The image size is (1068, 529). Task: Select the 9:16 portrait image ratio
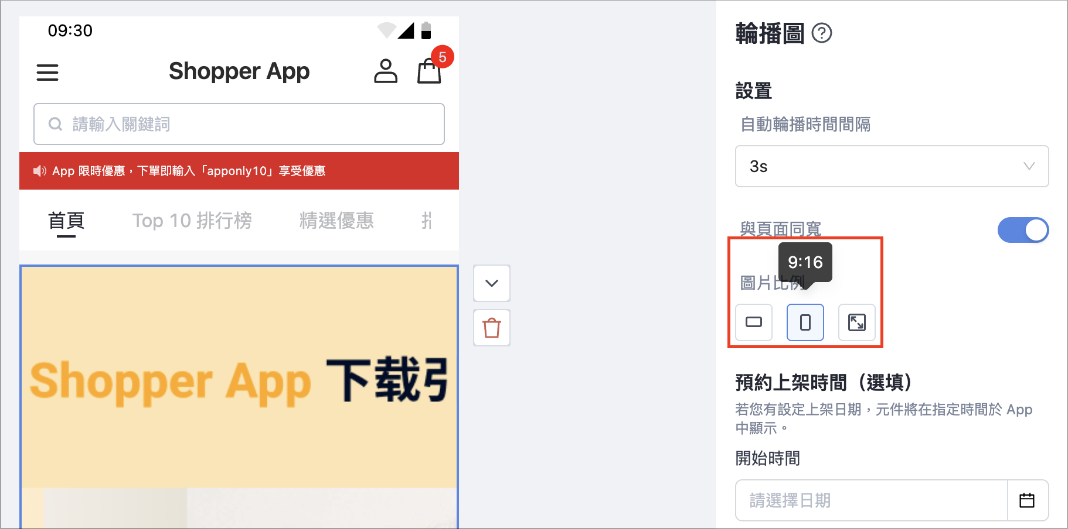point(805,322)
